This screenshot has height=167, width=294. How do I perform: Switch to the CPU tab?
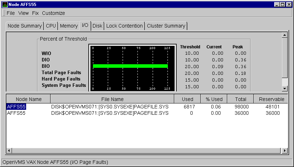tap(51, 26)
